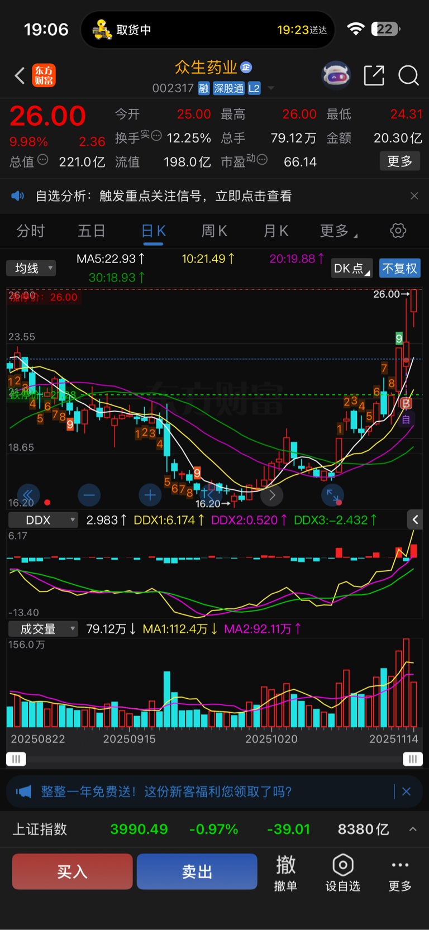Tap the 撤单 cancel order button

286,872
